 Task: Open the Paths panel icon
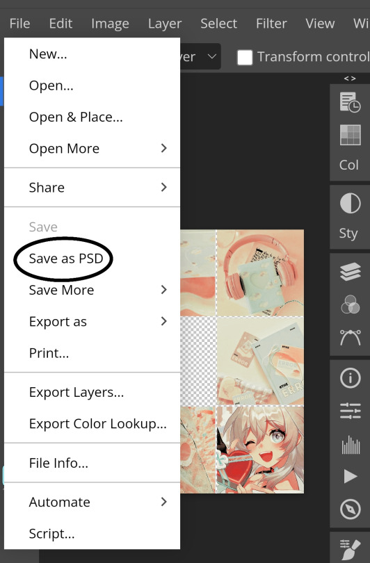point(350,338)
